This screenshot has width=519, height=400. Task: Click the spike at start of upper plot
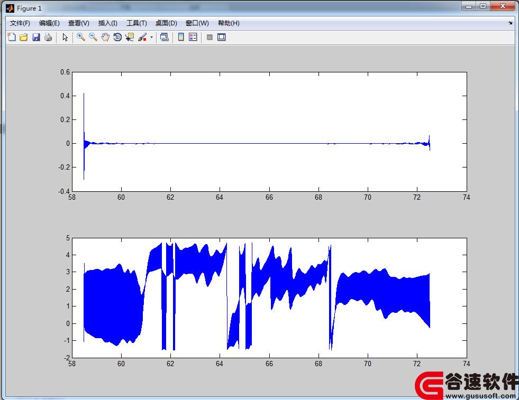pyautogui.click(x=84, y=136)
